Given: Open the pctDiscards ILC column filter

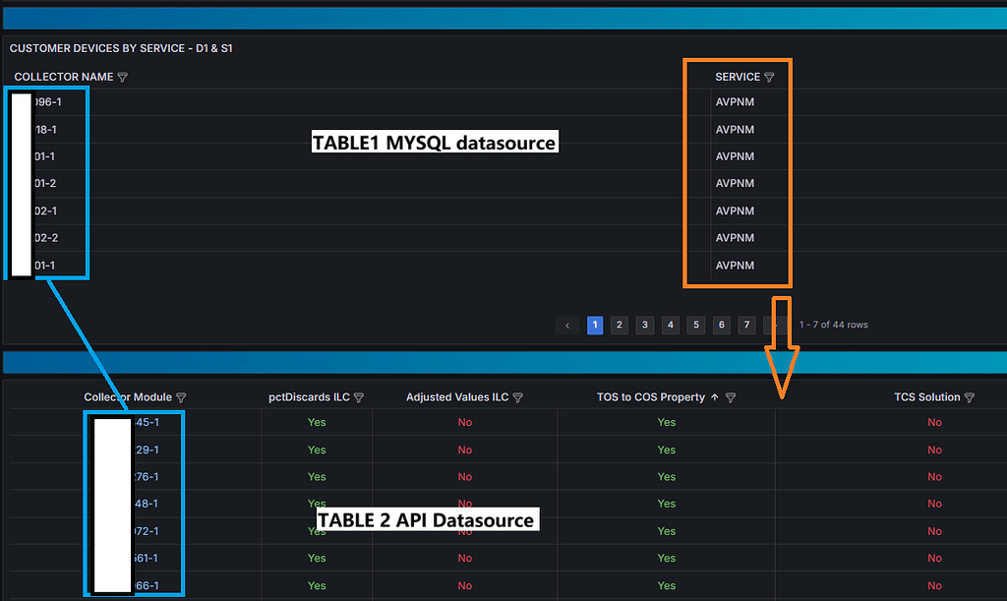Looking at the screenshot, I should point(358,396).
